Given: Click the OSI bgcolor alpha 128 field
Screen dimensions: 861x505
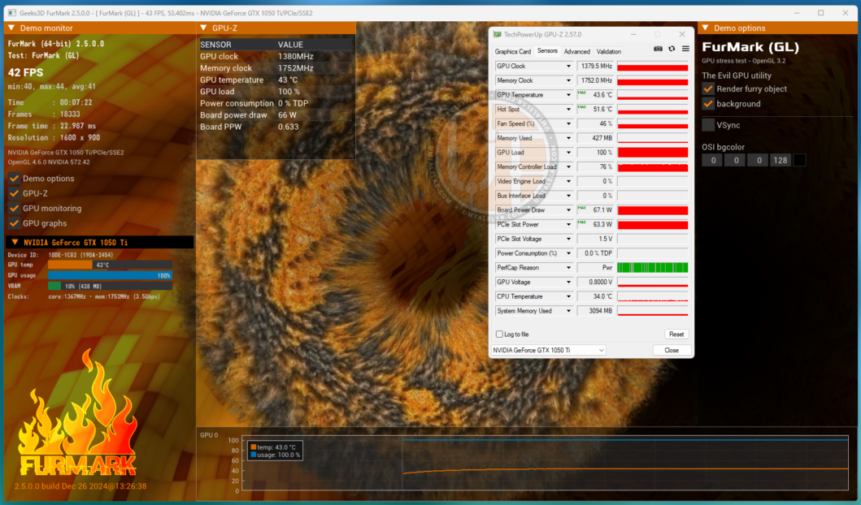Looking at the screenshot, I should [781, 160].
